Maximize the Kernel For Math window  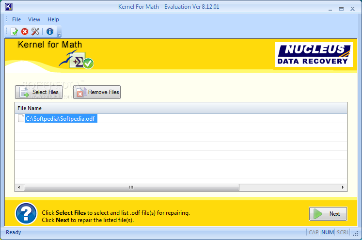342,9
